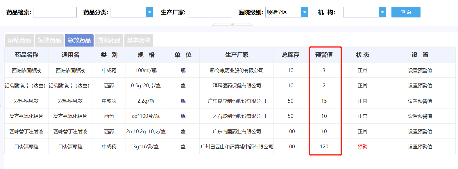This screenshot has height=169, width=458.
Task: Click 西帕依固龈液 in the 药品名称 column
Action: pos(26,70)
